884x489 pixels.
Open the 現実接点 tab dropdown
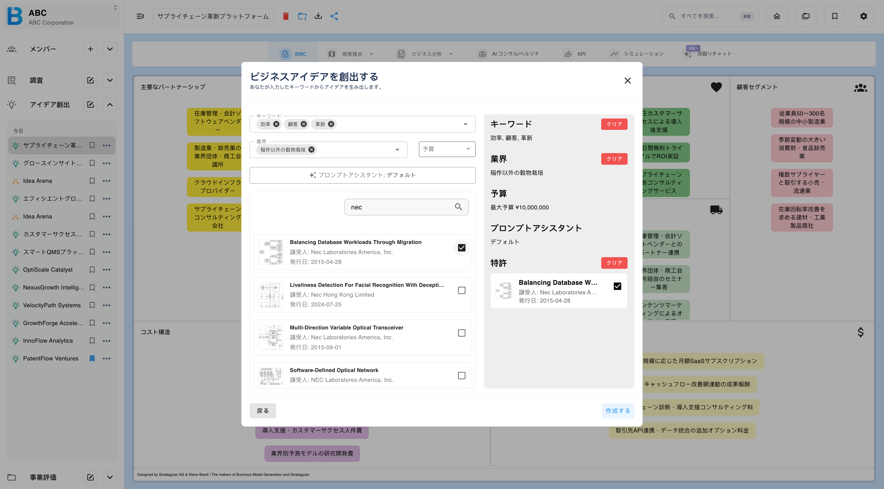[x=371, y=54]
